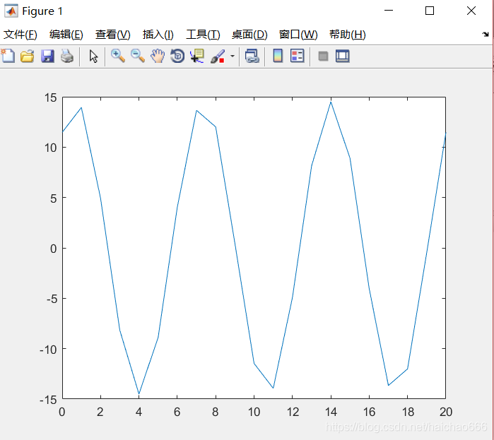
Task: Open the 编辑(E) menu
Action: pyautogui.click(x=66, y=35)
